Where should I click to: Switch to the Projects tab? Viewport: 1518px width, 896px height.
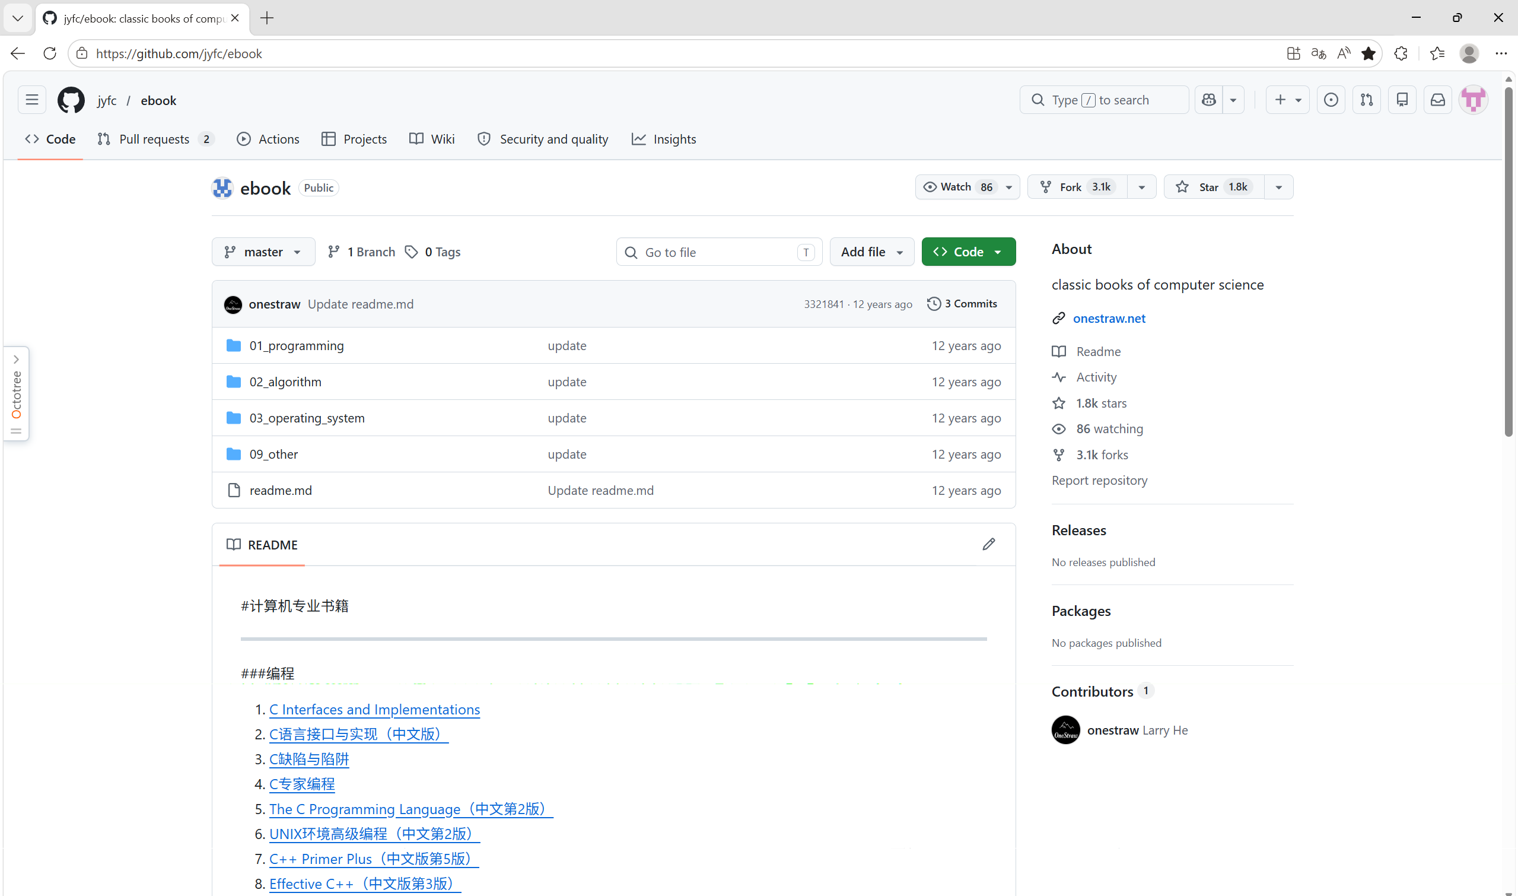point(354,139)
